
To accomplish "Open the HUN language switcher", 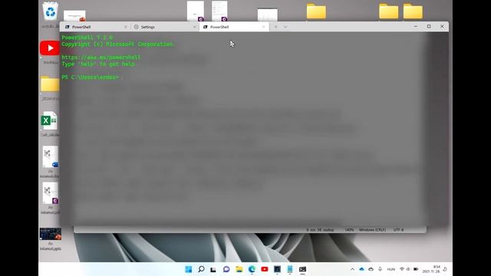I will 391,269.
